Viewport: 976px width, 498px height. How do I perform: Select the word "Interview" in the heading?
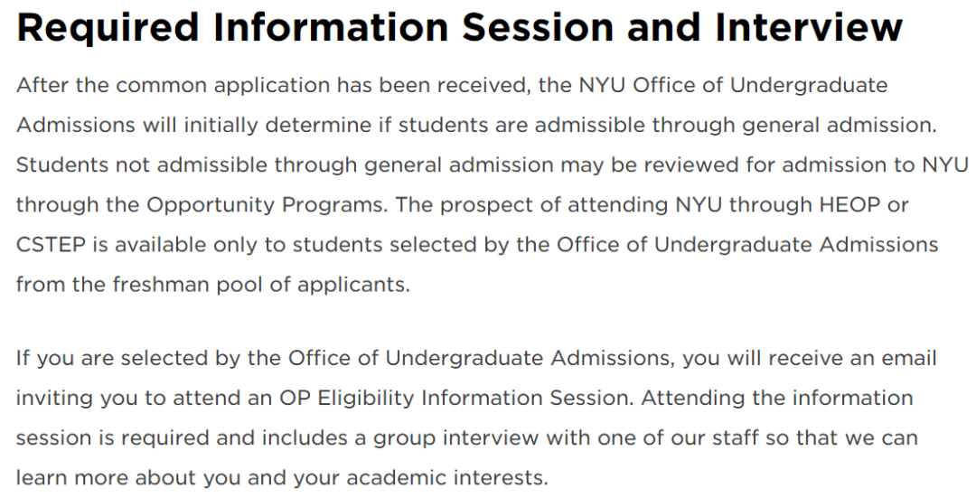pos(809,27)
